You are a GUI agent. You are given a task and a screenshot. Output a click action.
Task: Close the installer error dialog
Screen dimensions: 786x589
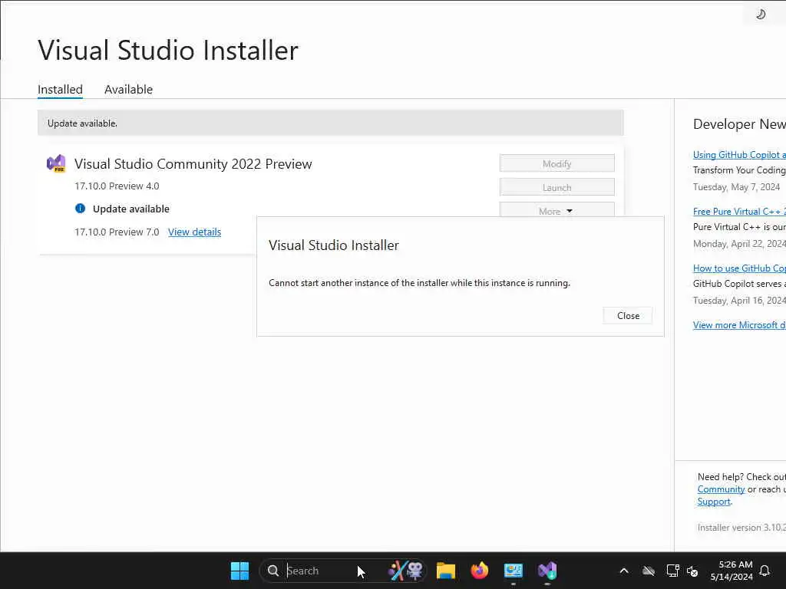(628, 315)
